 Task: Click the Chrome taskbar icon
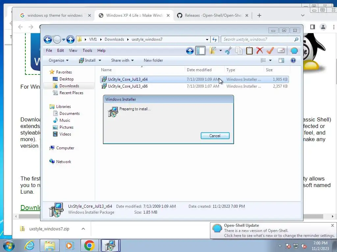[x=90, y=245]
